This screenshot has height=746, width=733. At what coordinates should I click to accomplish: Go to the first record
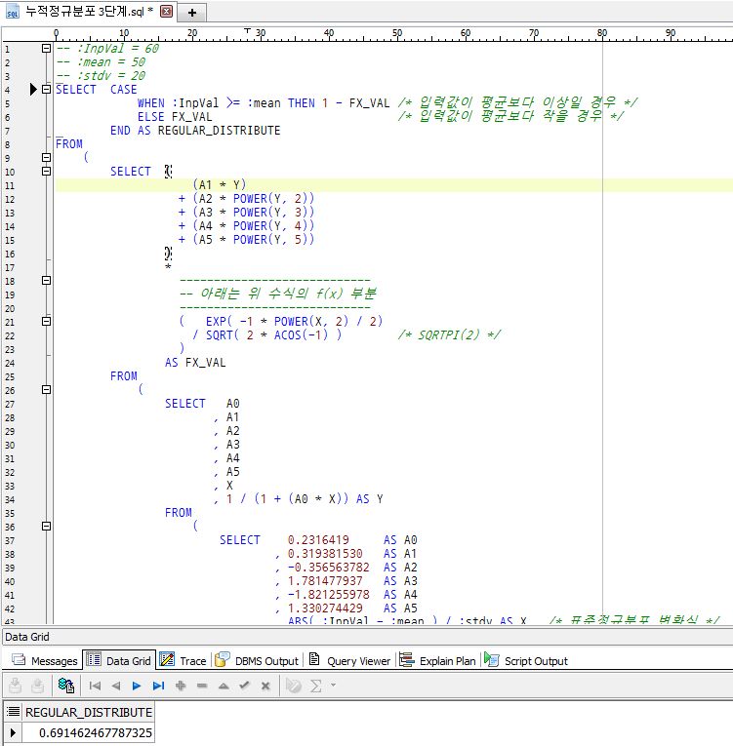coord(95,686)
